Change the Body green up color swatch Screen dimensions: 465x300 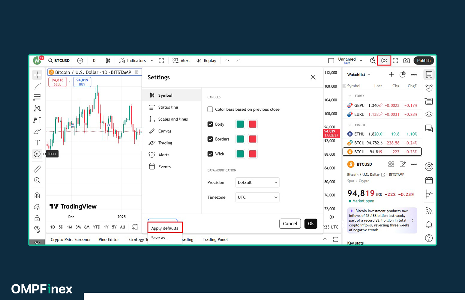coord(240,124)
